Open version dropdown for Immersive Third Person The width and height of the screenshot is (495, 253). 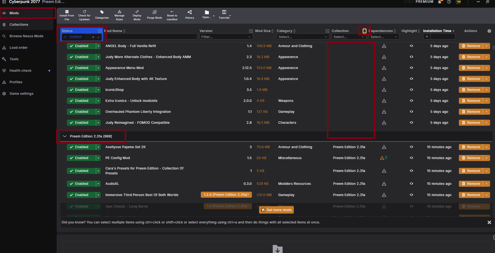click(x=226, y=195)
